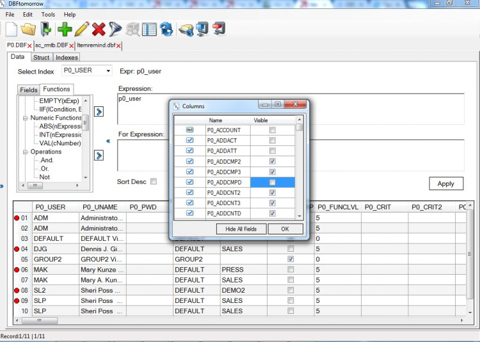Uncheck Visible for P0_ADDCMP2

[273, 161]
